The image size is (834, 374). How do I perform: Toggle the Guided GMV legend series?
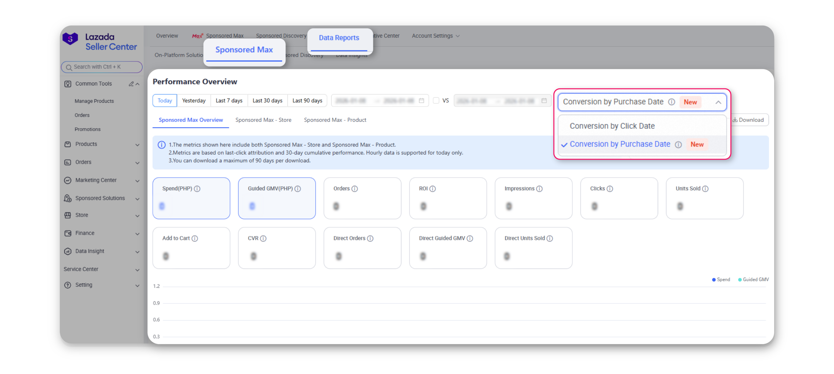[x=753, y=280]
